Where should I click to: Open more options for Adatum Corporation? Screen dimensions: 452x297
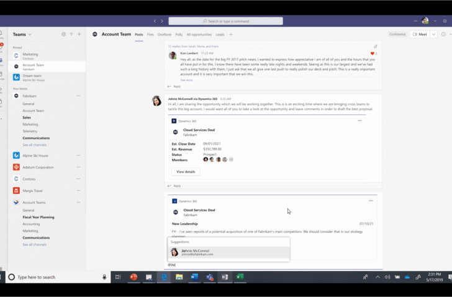tap(78, 167)
